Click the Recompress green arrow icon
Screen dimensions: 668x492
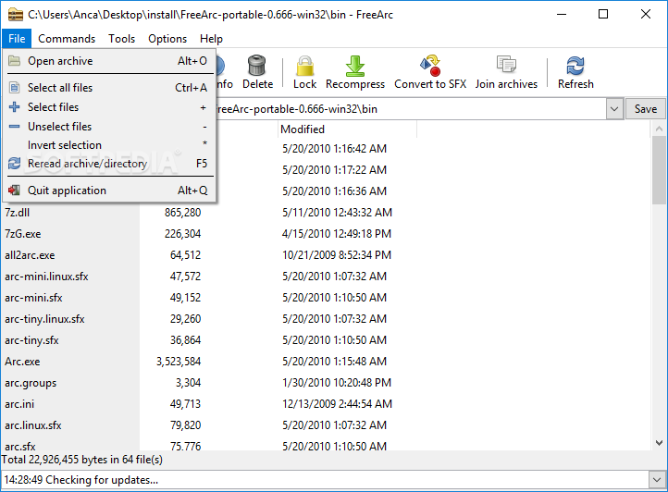point(355,66)
